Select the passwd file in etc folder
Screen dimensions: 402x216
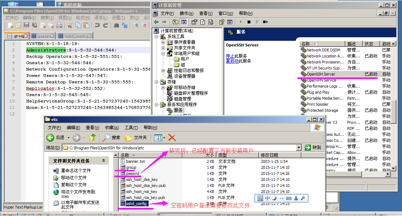click(132, 174)
